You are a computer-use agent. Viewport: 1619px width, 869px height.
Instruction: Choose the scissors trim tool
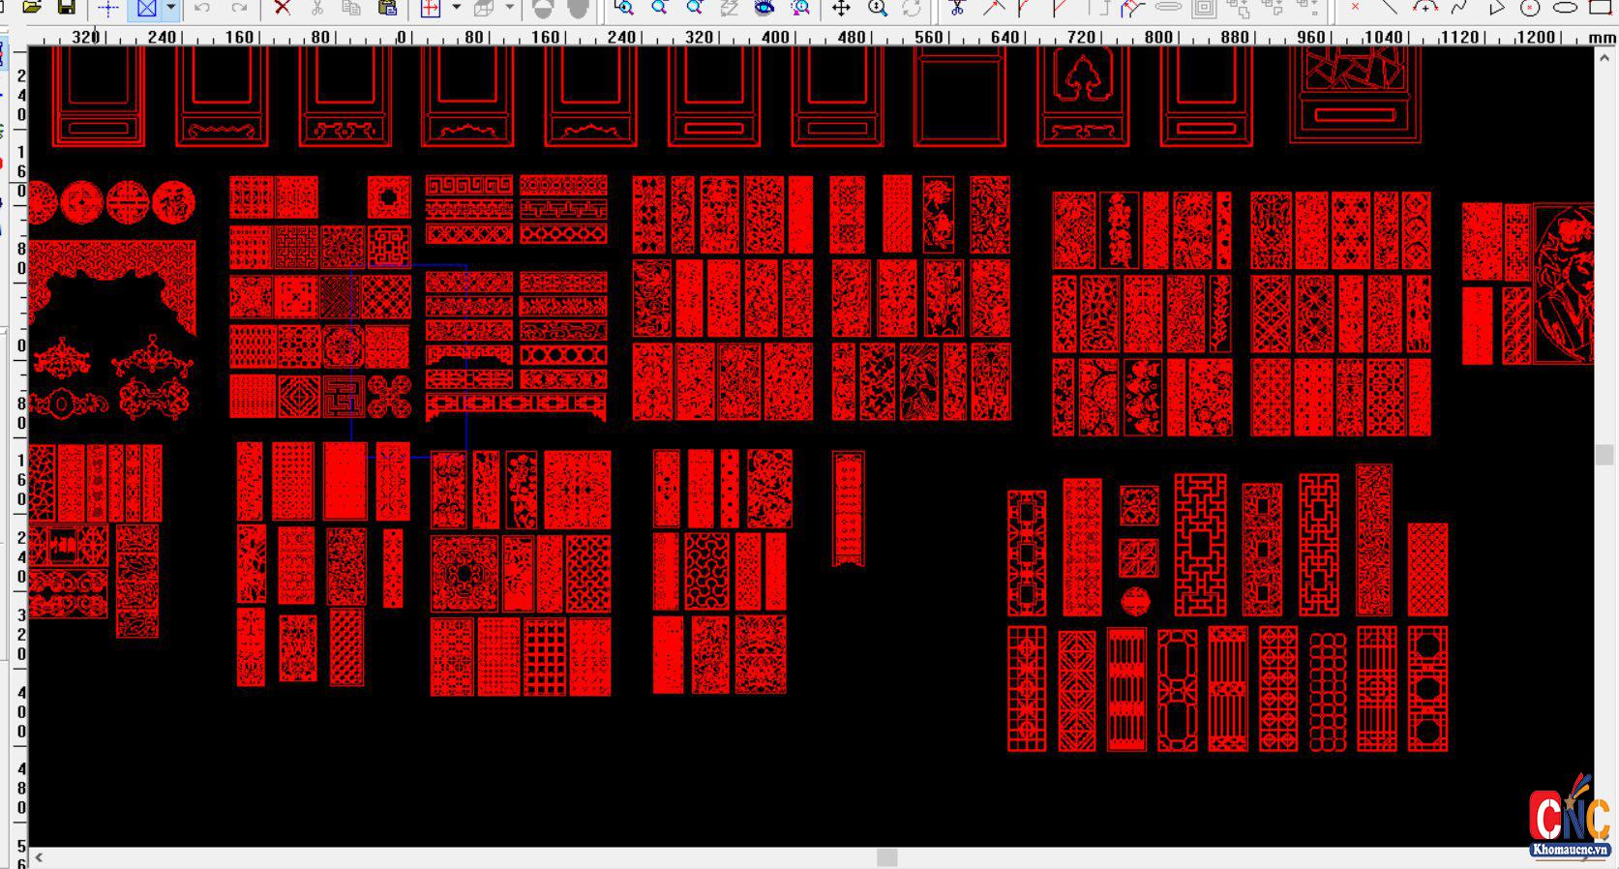957,8
